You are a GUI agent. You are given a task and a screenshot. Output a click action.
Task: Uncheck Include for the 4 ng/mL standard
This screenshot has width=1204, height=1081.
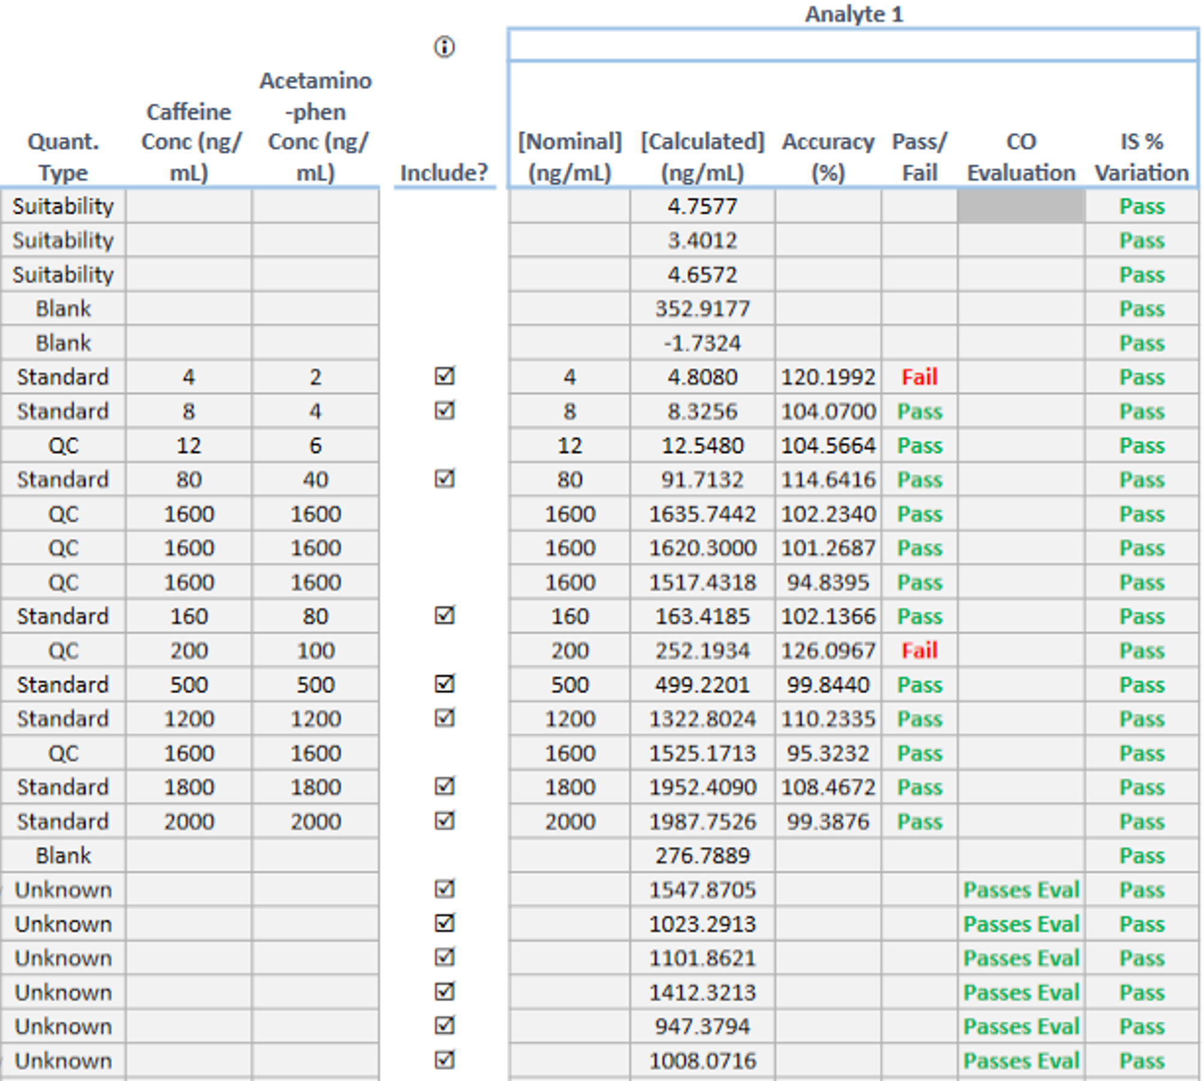[x=444, y=376]
